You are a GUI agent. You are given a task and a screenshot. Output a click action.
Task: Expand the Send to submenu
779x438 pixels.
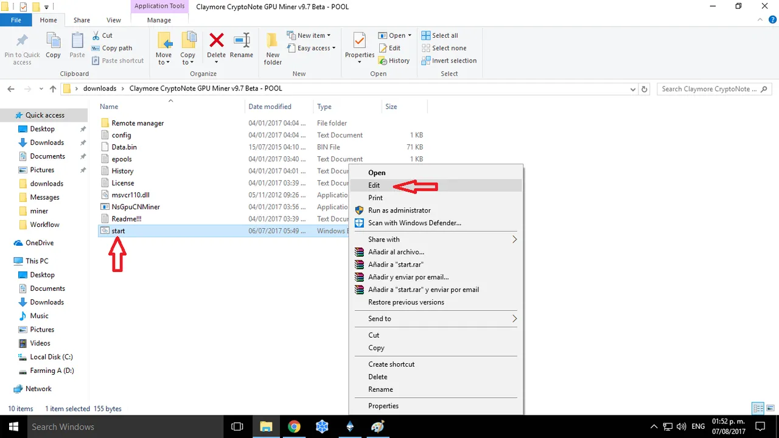[x=436, y=318]
